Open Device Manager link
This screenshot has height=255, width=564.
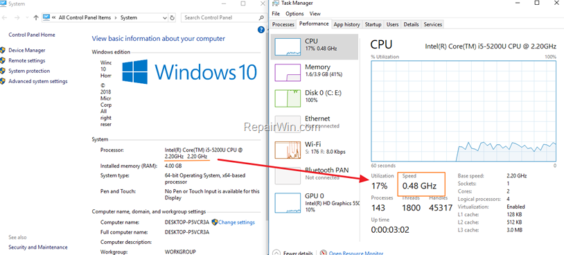(27, 51)
